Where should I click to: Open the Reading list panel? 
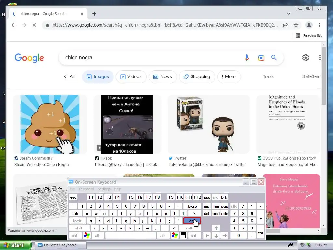(309, 35)
